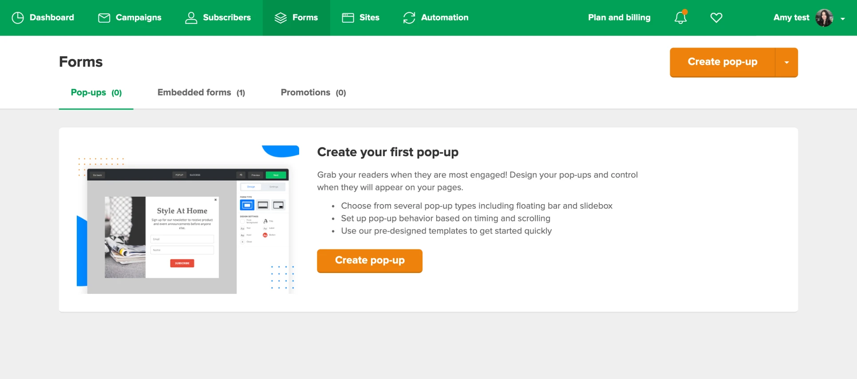Click the Campaigns envelope icon
Viewport: 857px width, 379px height.
(x=104, y=18)
